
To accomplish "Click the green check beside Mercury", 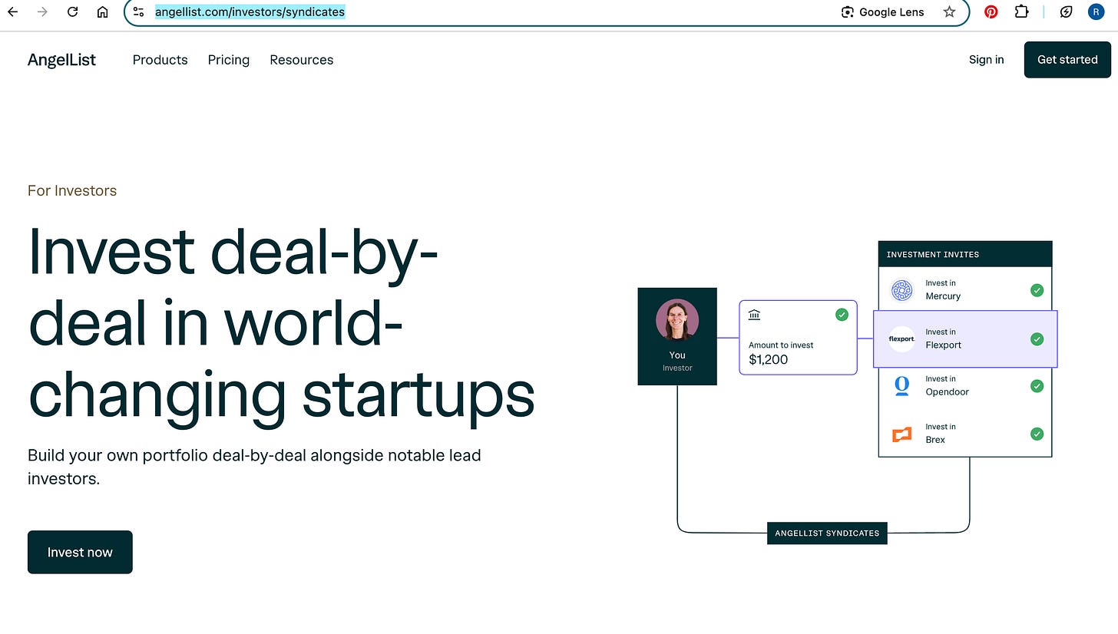I will [1037, 290].
